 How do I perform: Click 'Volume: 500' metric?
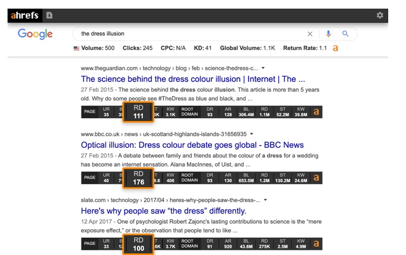tap(98, 48)
